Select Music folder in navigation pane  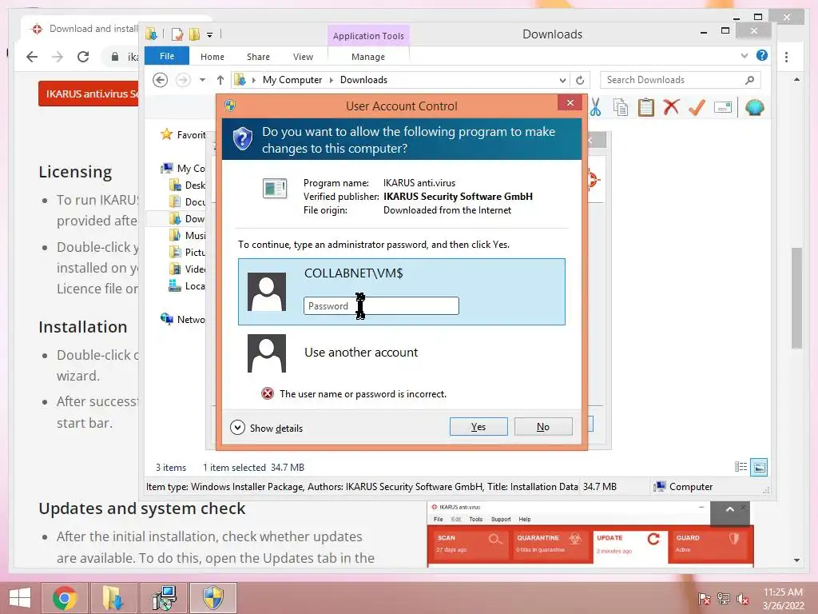click(187, 236)
